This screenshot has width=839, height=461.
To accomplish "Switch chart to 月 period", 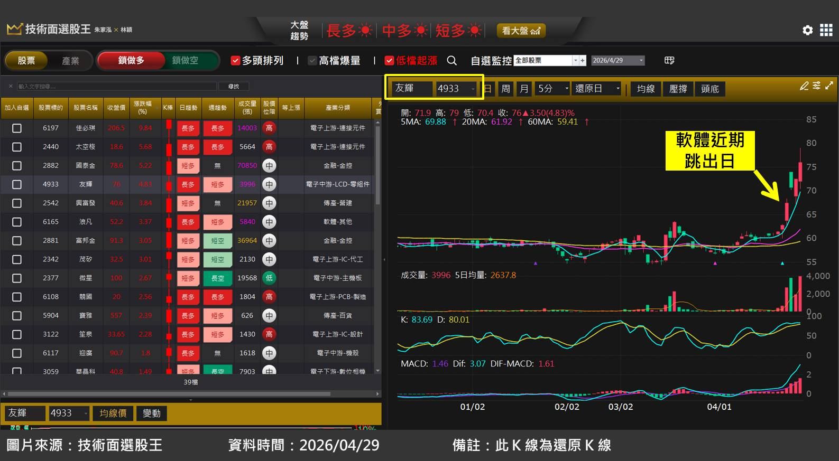I will point(524,89).
